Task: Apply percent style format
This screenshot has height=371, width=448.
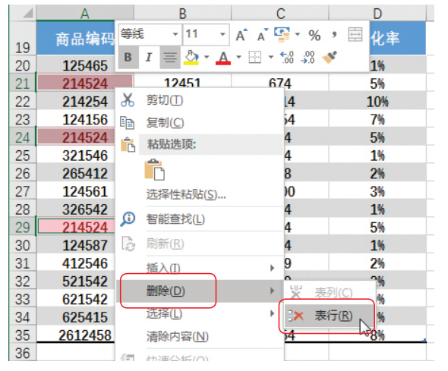Action: (x=314, y=36)
